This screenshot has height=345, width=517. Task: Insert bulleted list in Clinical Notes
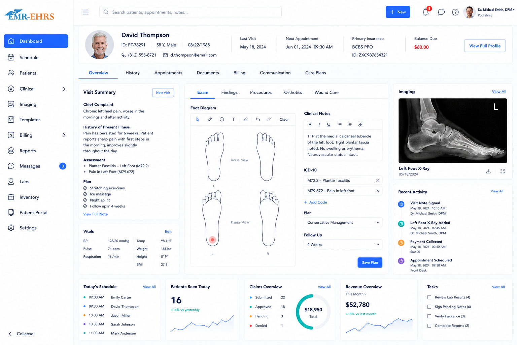pyautogui.click(x=340, y=125)
